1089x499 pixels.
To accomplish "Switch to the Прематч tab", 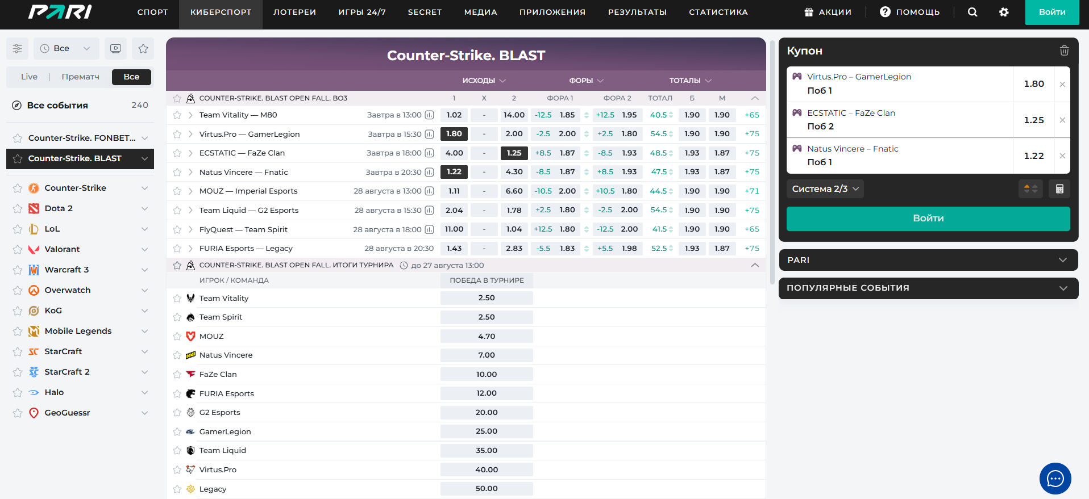I will [80, 77].
